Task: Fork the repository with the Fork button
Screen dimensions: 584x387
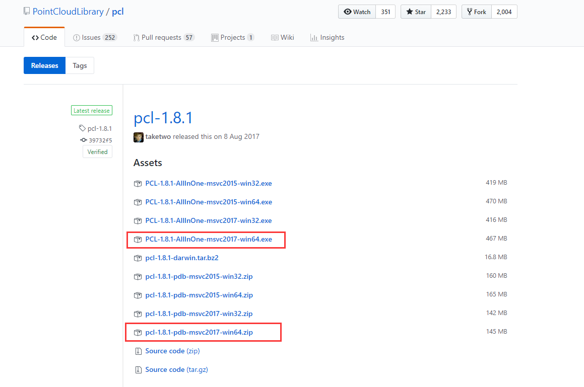Action: click(476, 12)
